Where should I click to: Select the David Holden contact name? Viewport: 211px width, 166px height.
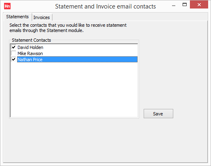30,47
